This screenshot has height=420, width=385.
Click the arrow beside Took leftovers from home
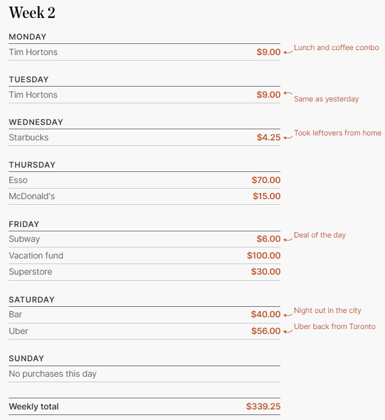click(288, 138)
